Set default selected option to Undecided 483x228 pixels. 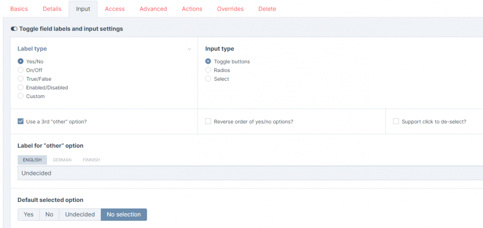point(80,214)
